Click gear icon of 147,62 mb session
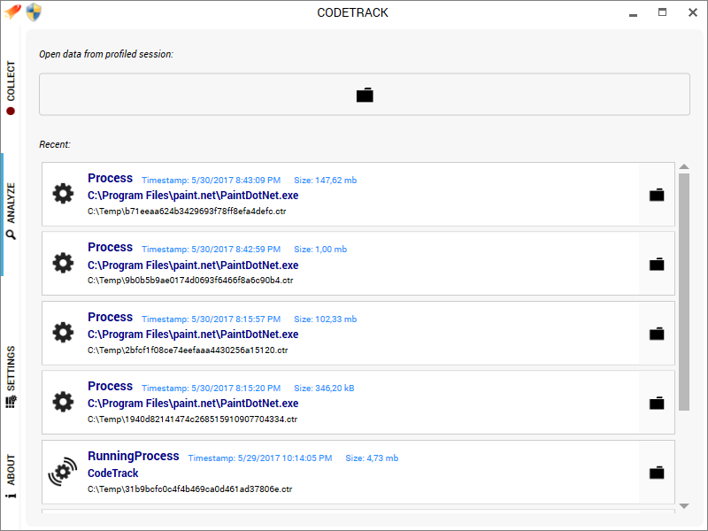This screenshot has width=708, height=531. tap(63, 194)
